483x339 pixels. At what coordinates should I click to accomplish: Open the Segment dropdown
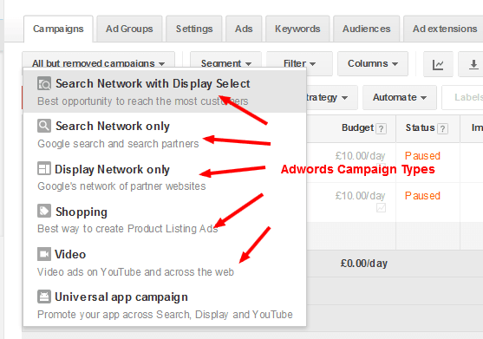click(x=225, y=60)
